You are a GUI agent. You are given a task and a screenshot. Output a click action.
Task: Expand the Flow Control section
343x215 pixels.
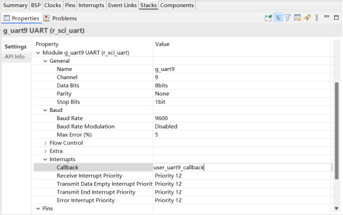[x=45, y=143]
